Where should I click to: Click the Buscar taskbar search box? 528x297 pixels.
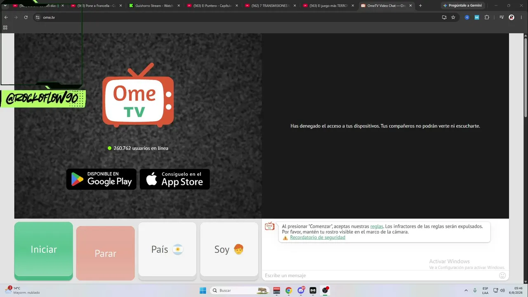pos(239,290)
